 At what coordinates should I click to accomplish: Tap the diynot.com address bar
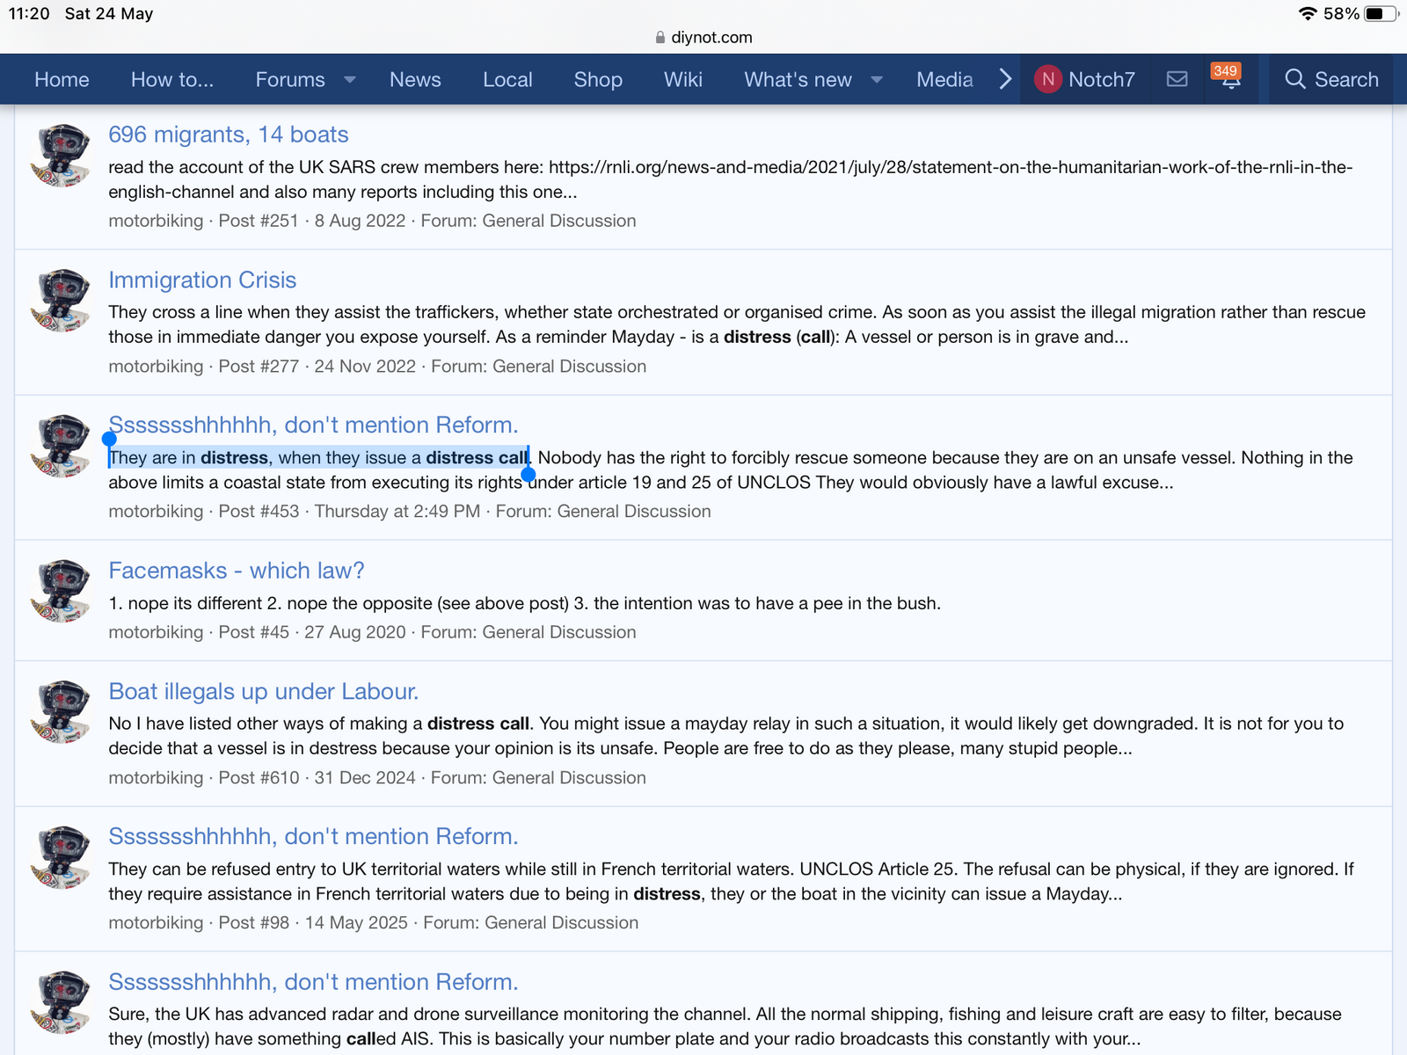point(711,38)
